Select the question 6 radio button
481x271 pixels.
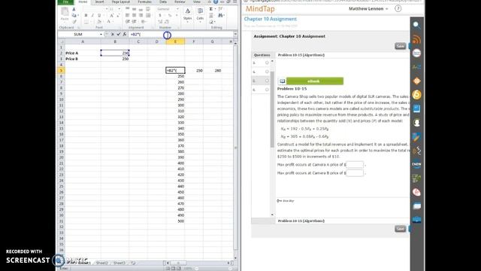(267, 90)
